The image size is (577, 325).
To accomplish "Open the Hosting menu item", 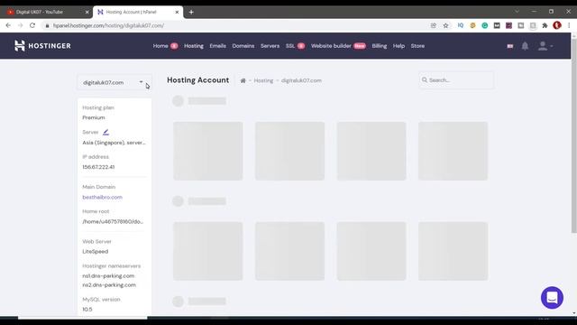I will pyautogui.click(x=194, y=46).
